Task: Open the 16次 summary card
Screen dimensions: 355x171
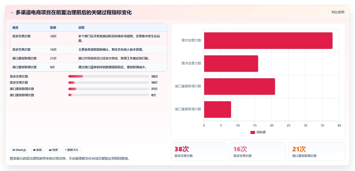Action: [x=258, y=152]
